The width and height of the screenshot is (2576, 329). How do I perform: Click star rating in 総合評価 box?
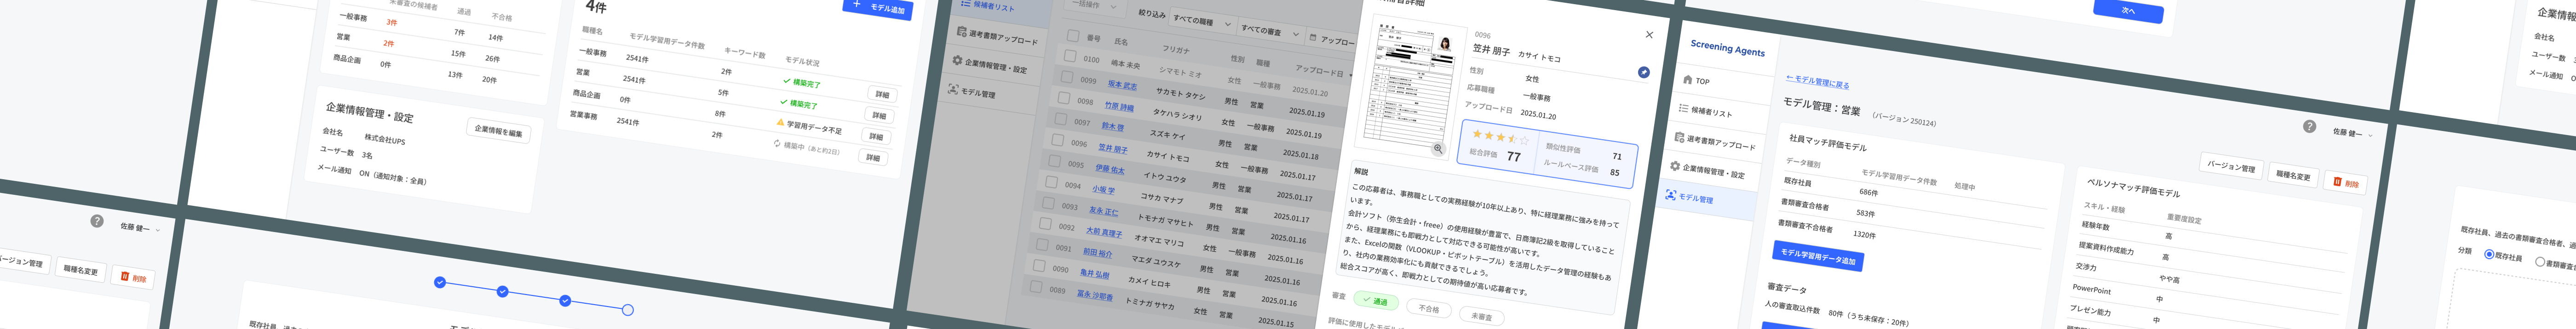pyautogui.click(x=1500, y=137)
